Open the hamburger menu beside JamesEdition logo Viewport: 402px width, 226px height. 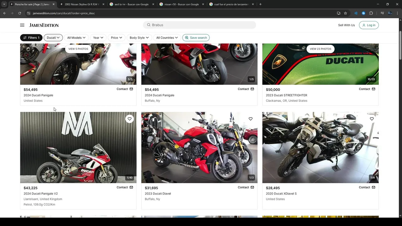click(22, 25)
